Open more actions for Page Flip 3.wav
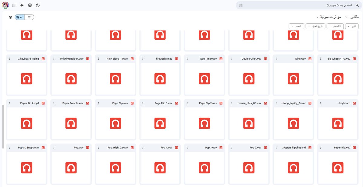 (143, 103)
